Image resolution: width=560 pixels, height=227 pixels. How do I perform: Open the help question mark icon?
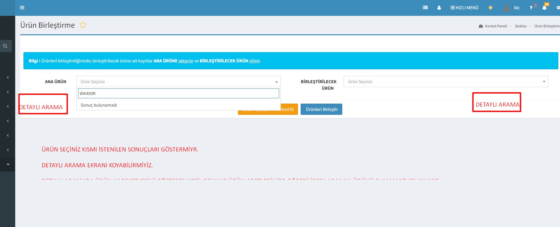pos(531,8)
